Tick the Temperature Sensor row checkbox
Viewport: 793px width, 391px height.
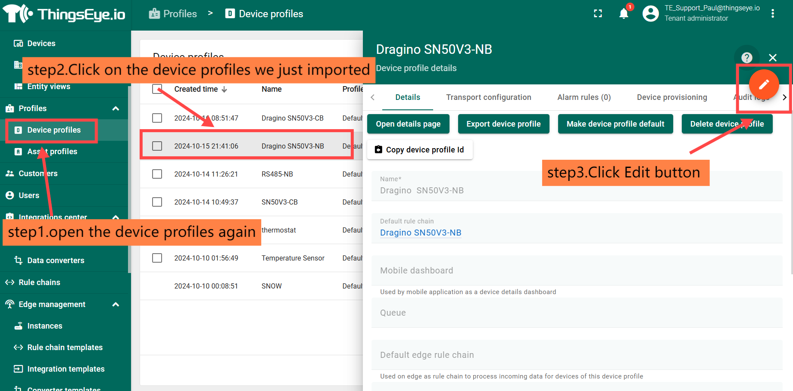point(157,258)
